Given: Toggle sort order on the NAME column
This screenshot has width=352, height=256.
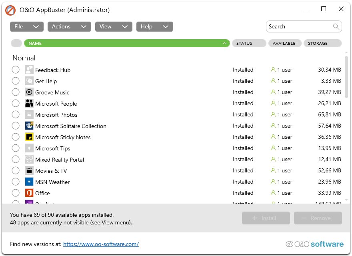Looking at the screenshot, I should 126,43.
